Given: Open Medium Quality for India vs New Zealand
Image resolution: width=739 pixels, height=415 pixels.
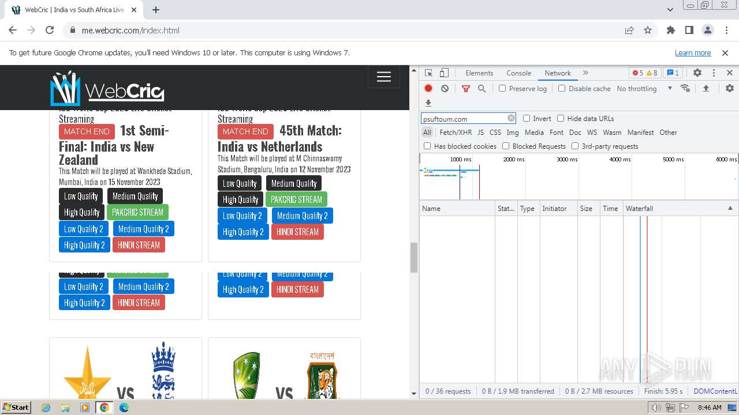Looking at the screenshot, I should [135, 196].
